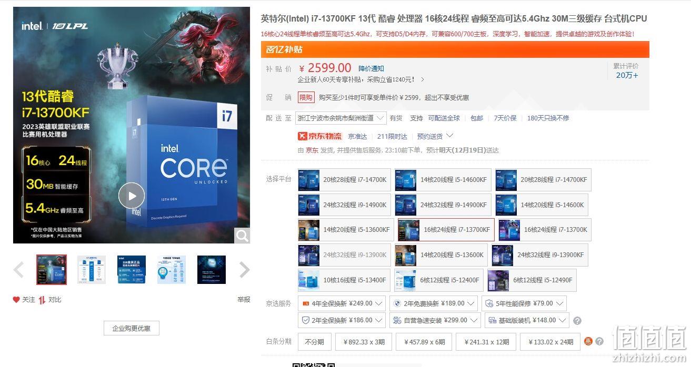
Task: Select the 不分期 installment option
Action: tap(315, 342)
